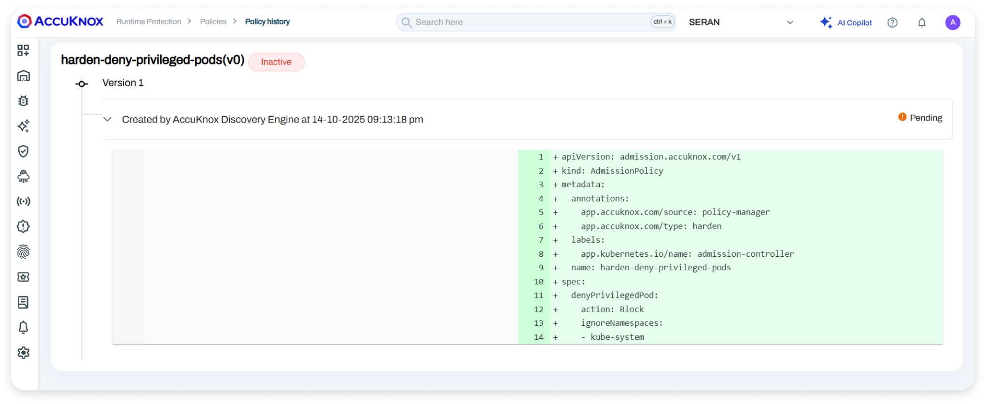The height and width of the screenshot is (404, 986).
Task: Click the Pending status indicator
Action: (920, 118)
